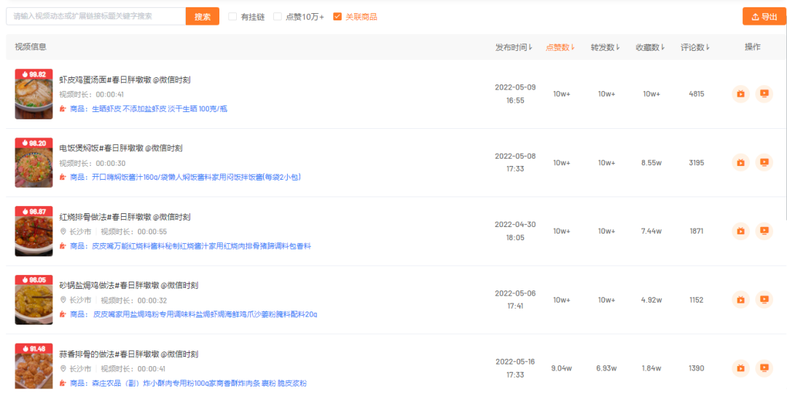Click shares value 6.93w
Screen dimensions: 787x393
606,368
